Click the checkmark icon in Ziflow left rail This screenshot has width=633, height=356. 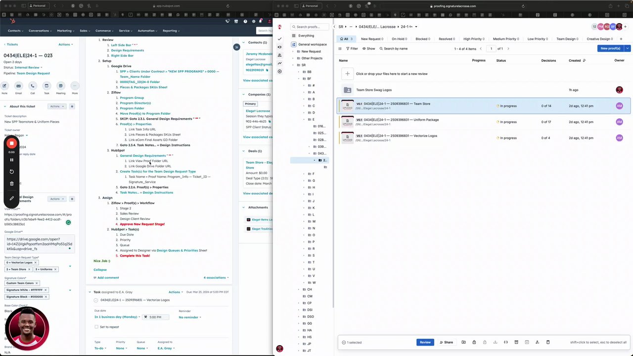279,39
